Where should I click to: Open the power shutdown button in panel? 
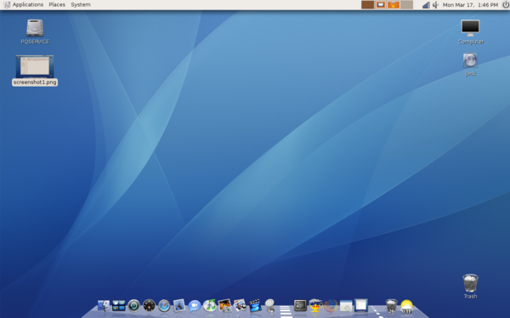506,4
